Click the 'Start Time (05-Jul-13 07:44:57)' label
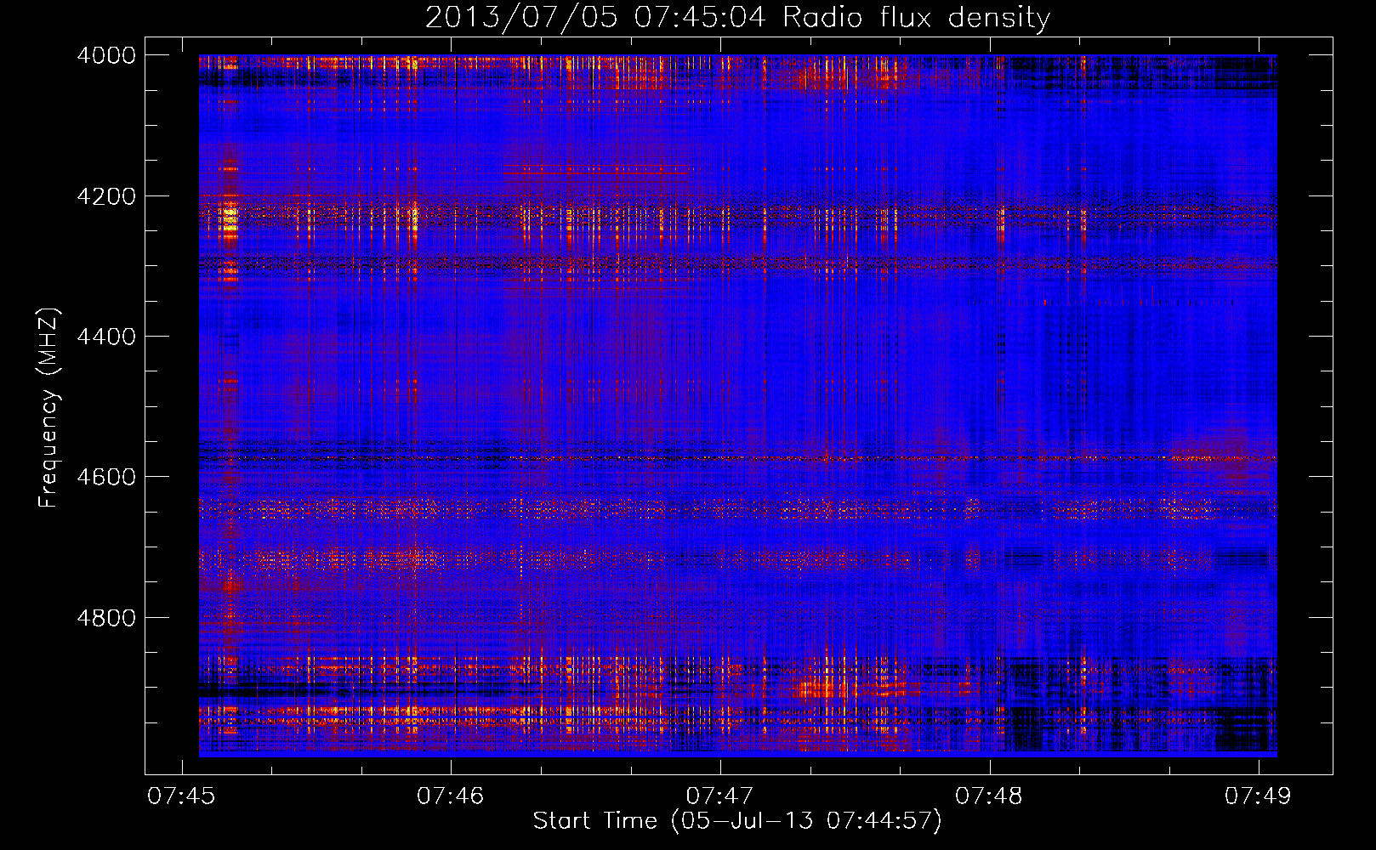The width and height of the screenshot is (1376, 850). [737, 821]
